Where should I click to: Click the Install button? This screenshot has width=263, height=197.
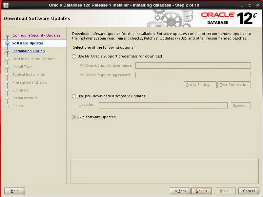tap(225, 191)
